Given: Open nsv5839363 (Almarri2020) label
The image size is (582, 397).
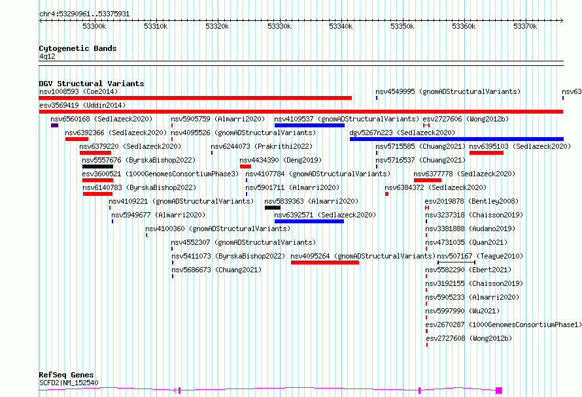Looking at the screenshot, I should (x=311, y=201).
